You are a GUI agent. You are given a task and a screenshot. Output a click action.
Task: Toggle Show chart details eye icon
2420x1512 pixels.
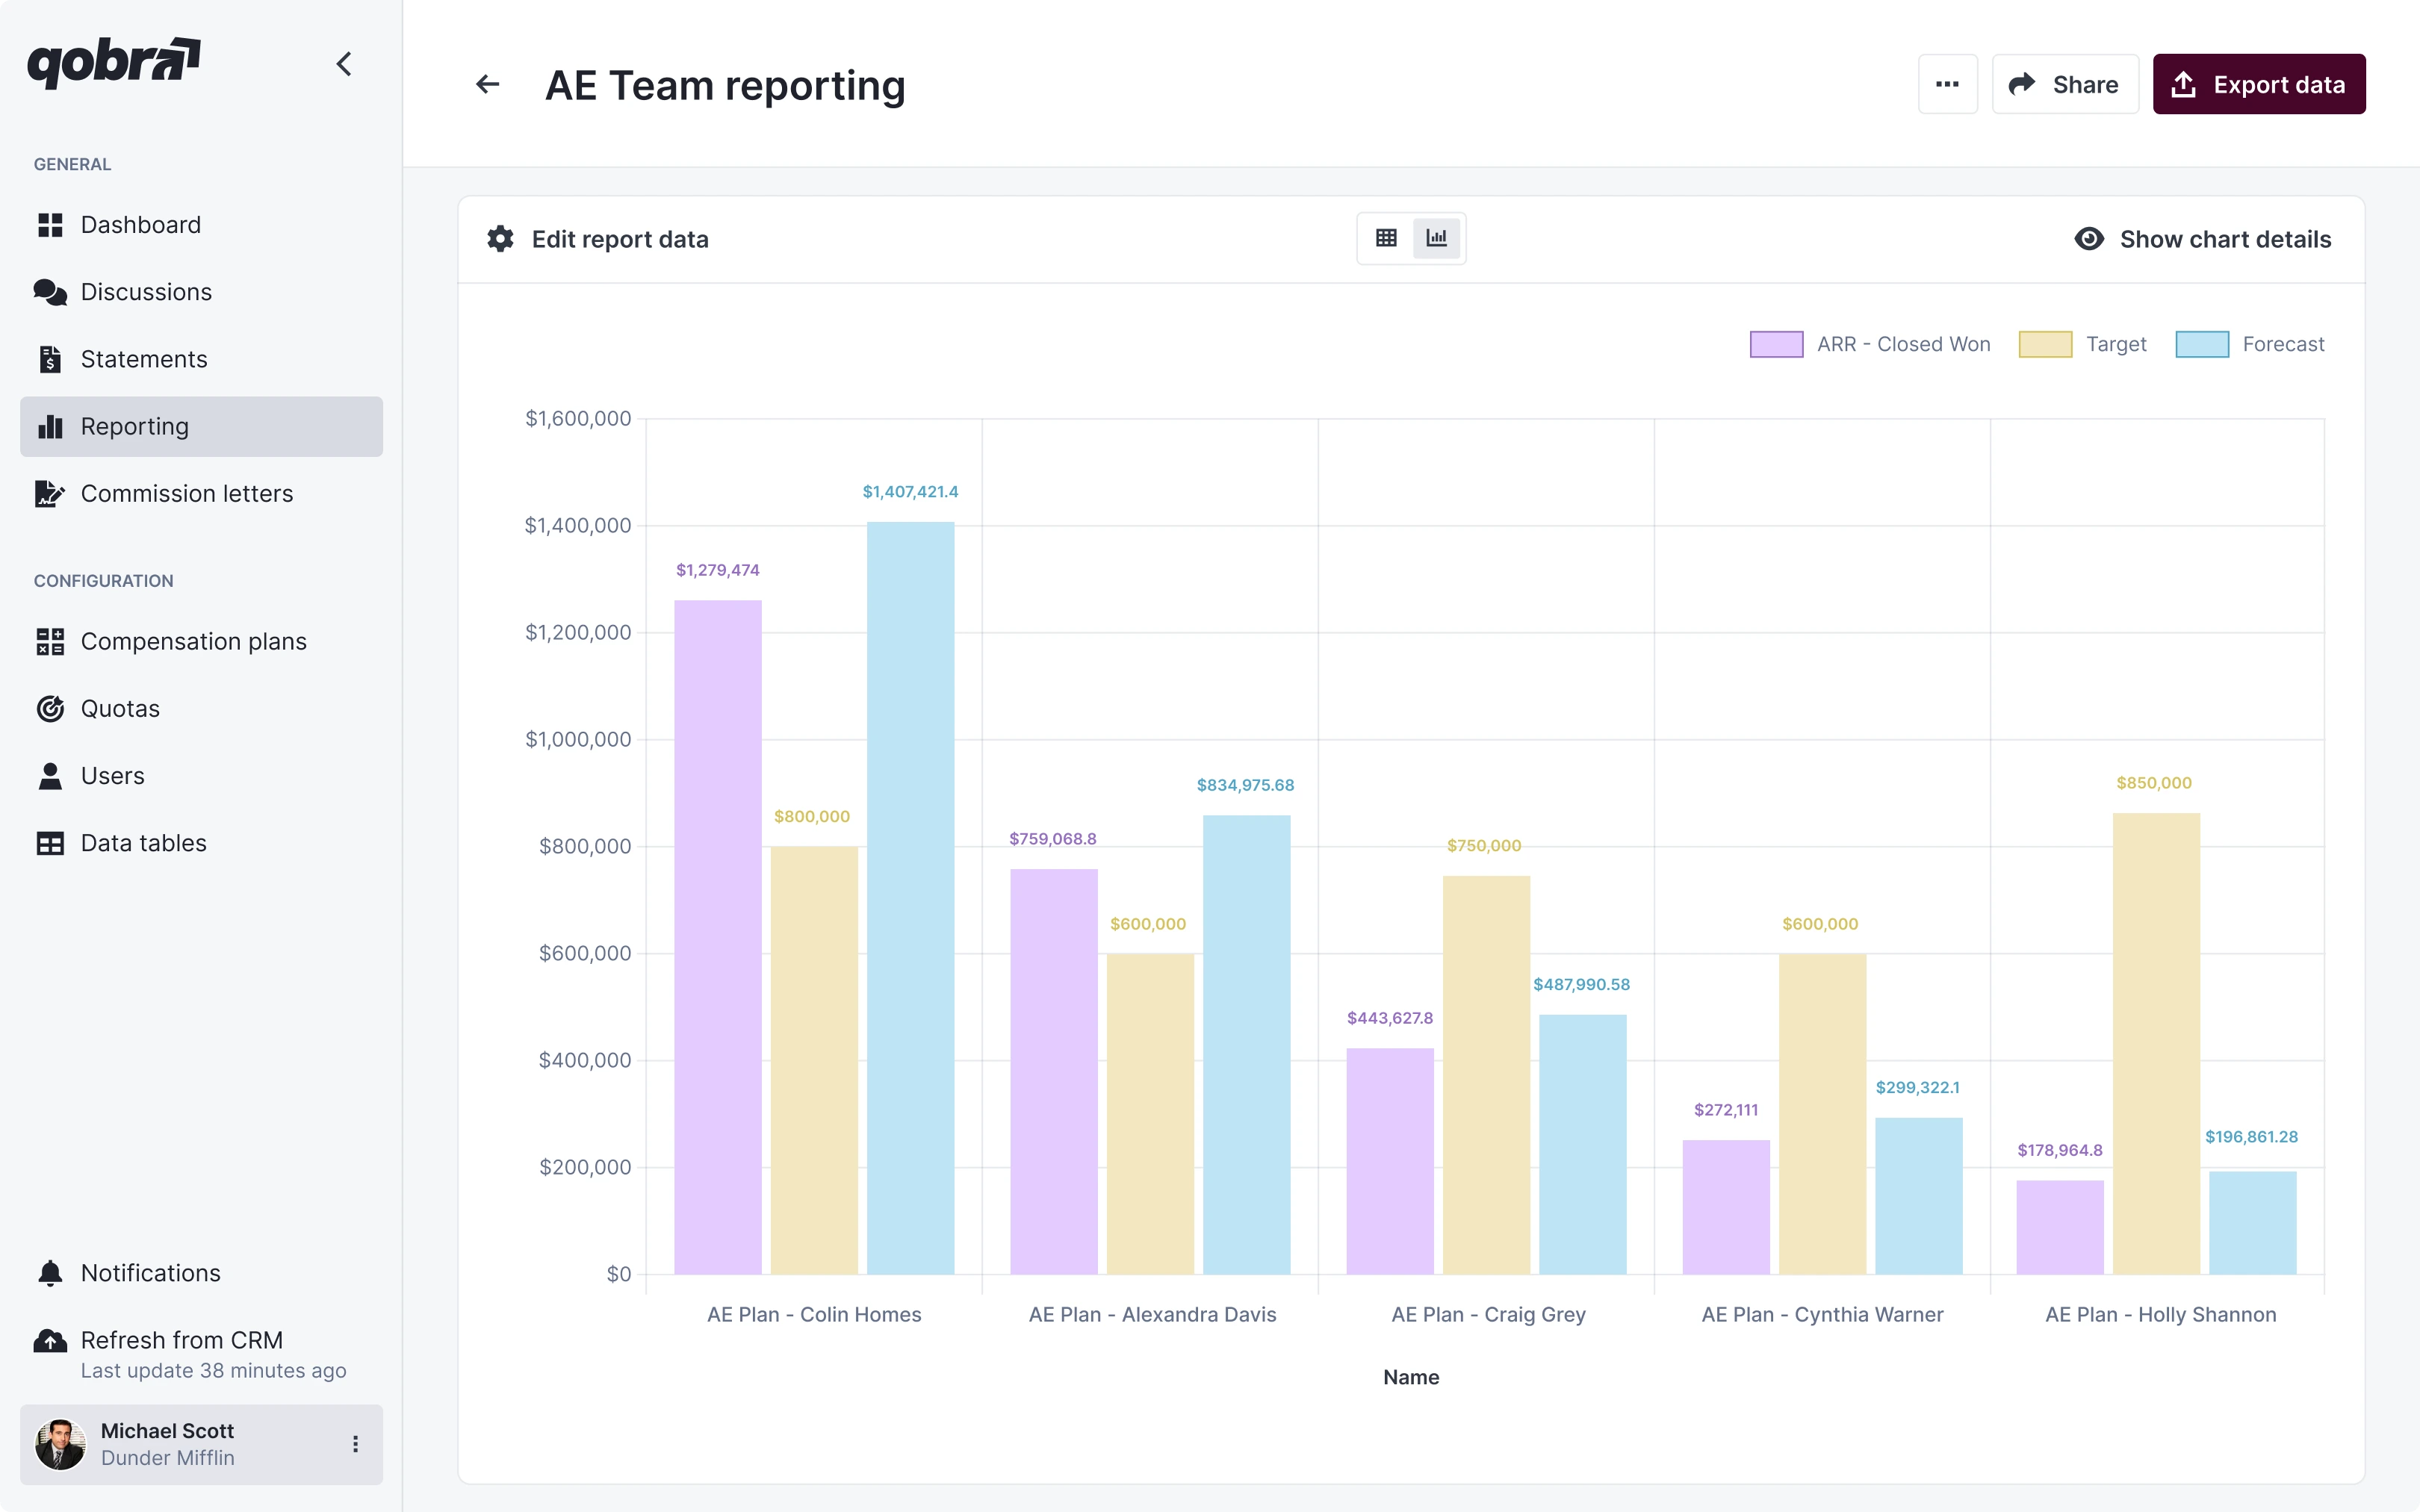2089,239
